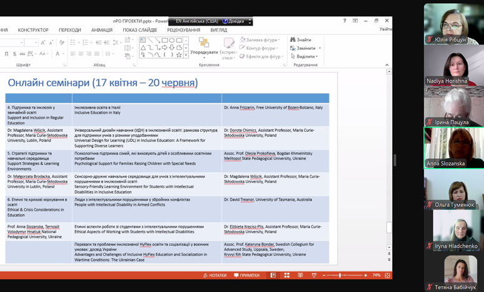Open Ефекти для фігур menu
The height and width of the screenshot is (292, 484).
tap(261, 56)
